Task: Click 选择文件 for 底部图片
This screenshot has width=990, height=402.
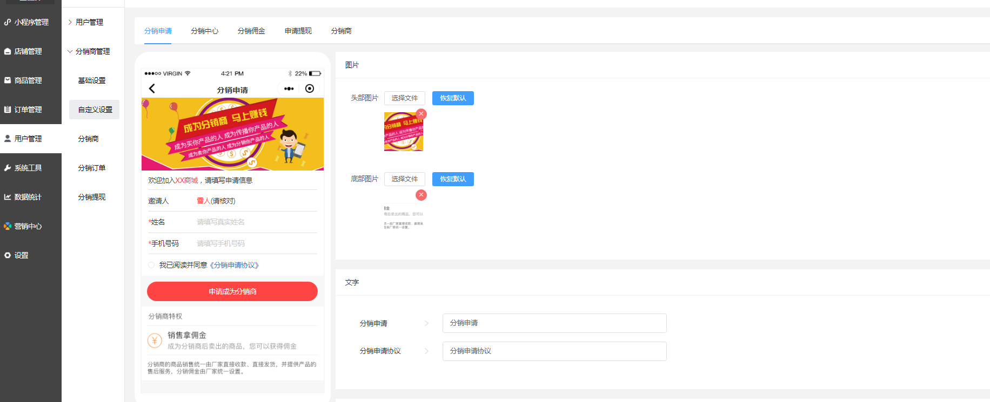Action: coord(405,179)
